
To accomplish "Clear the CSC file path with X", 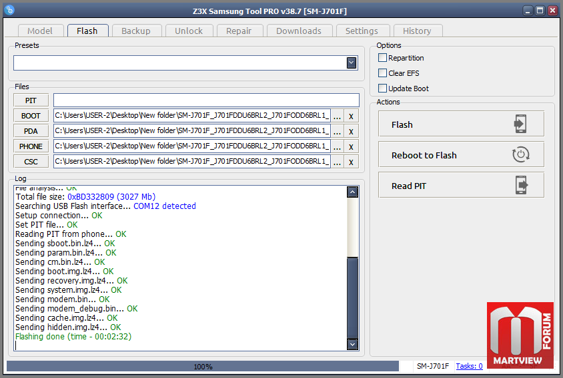I will pos(351,162).
